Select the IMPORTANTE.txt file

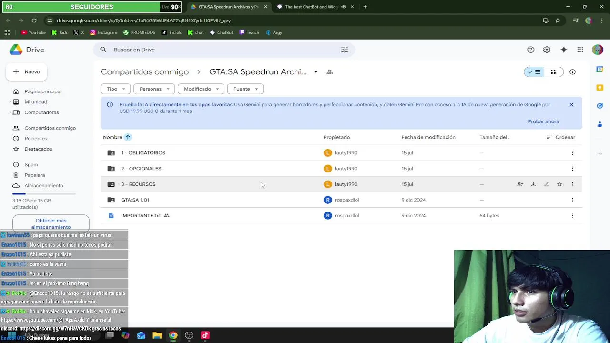341,216
